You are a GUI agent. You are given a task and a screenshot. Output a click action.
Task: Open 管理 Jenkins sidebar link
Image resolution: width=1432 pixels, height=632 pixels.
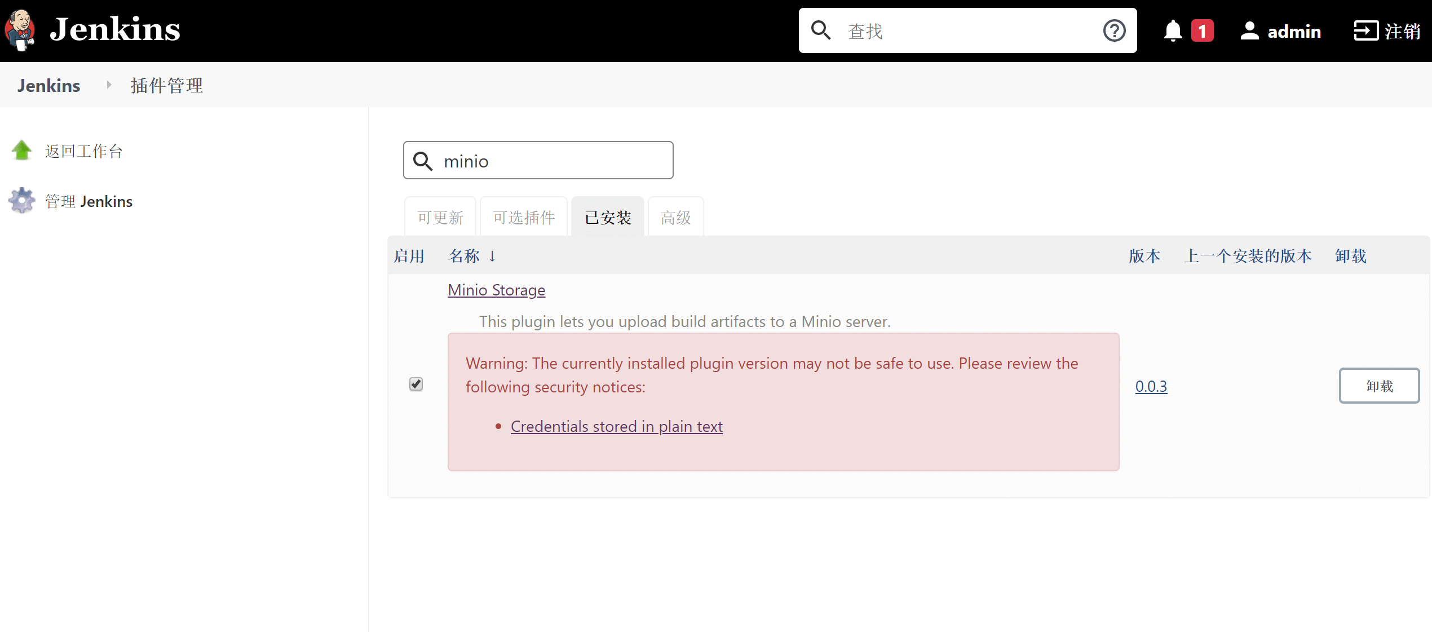point(89,201)
